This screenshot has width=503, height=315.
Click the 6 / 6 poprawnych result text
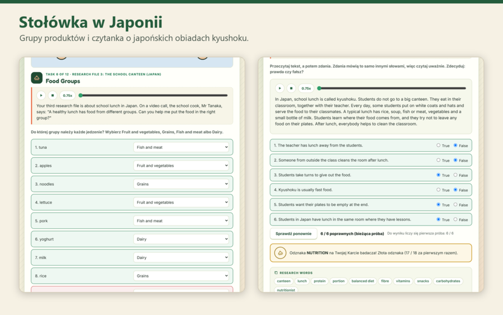click(x=352, y=234)
